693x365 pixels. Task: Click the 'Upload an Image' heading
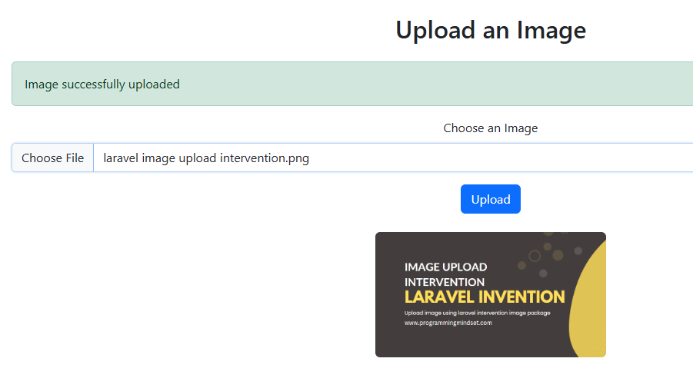coord(491,30)
